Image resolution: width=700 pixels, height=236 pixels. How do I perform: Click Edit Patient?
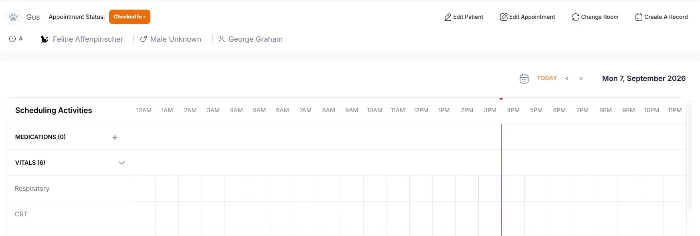pyautogui.click(x=464, y=17)
